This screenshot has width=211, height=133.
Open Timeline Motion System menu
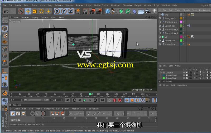(x=79, y=109)
